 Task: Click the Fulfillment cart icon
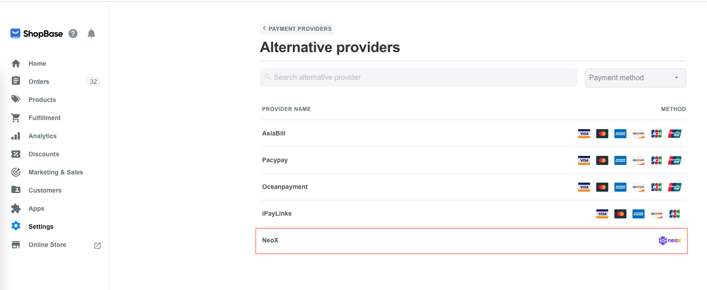(x=16, y=118)
